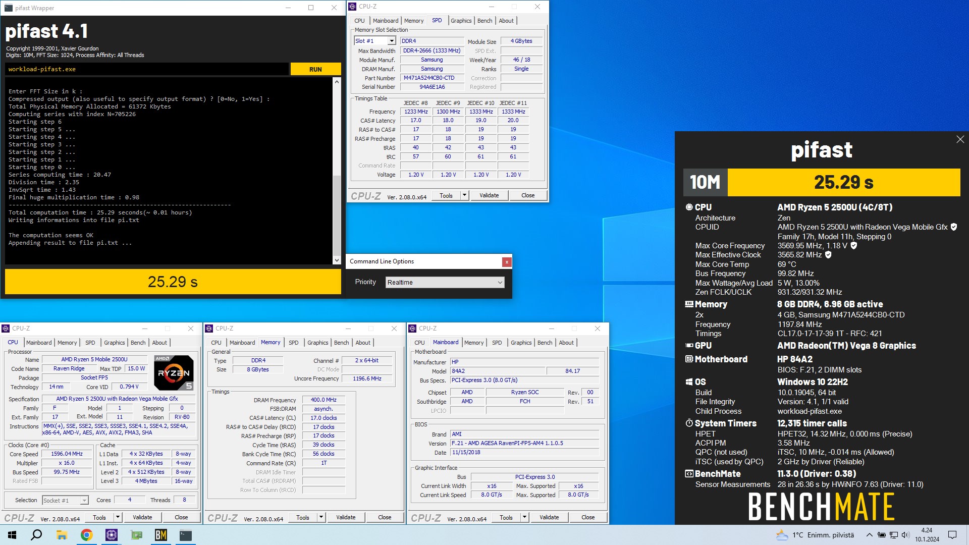Click the 400.0 MHz DRAM frequency value
The width and height of the screenshot is (969, 545).
324,400
